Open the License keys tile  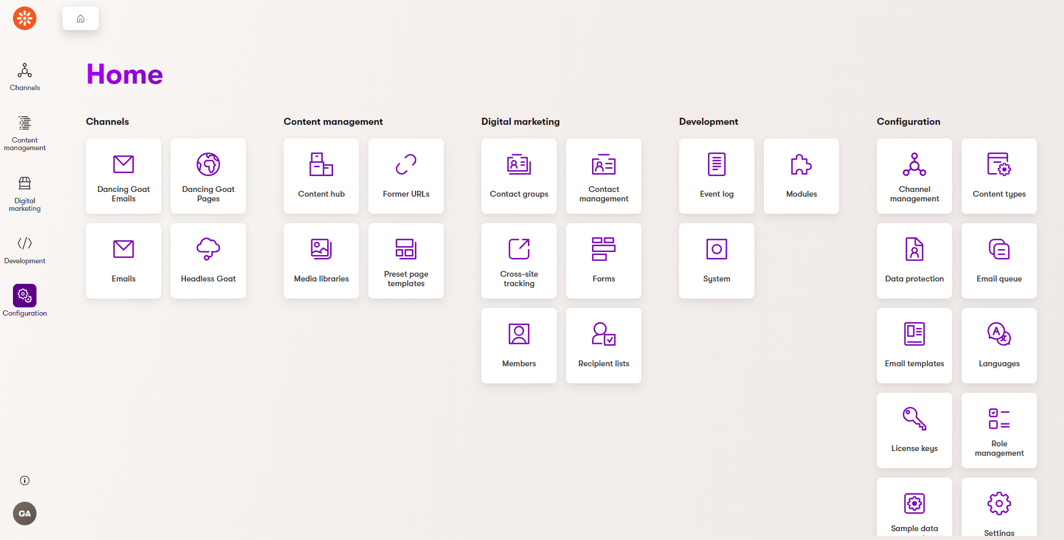915,430
